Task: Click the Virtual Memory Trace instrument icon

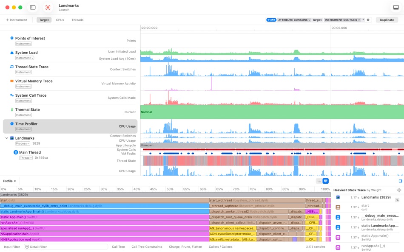Action: (x=12, y=81)
